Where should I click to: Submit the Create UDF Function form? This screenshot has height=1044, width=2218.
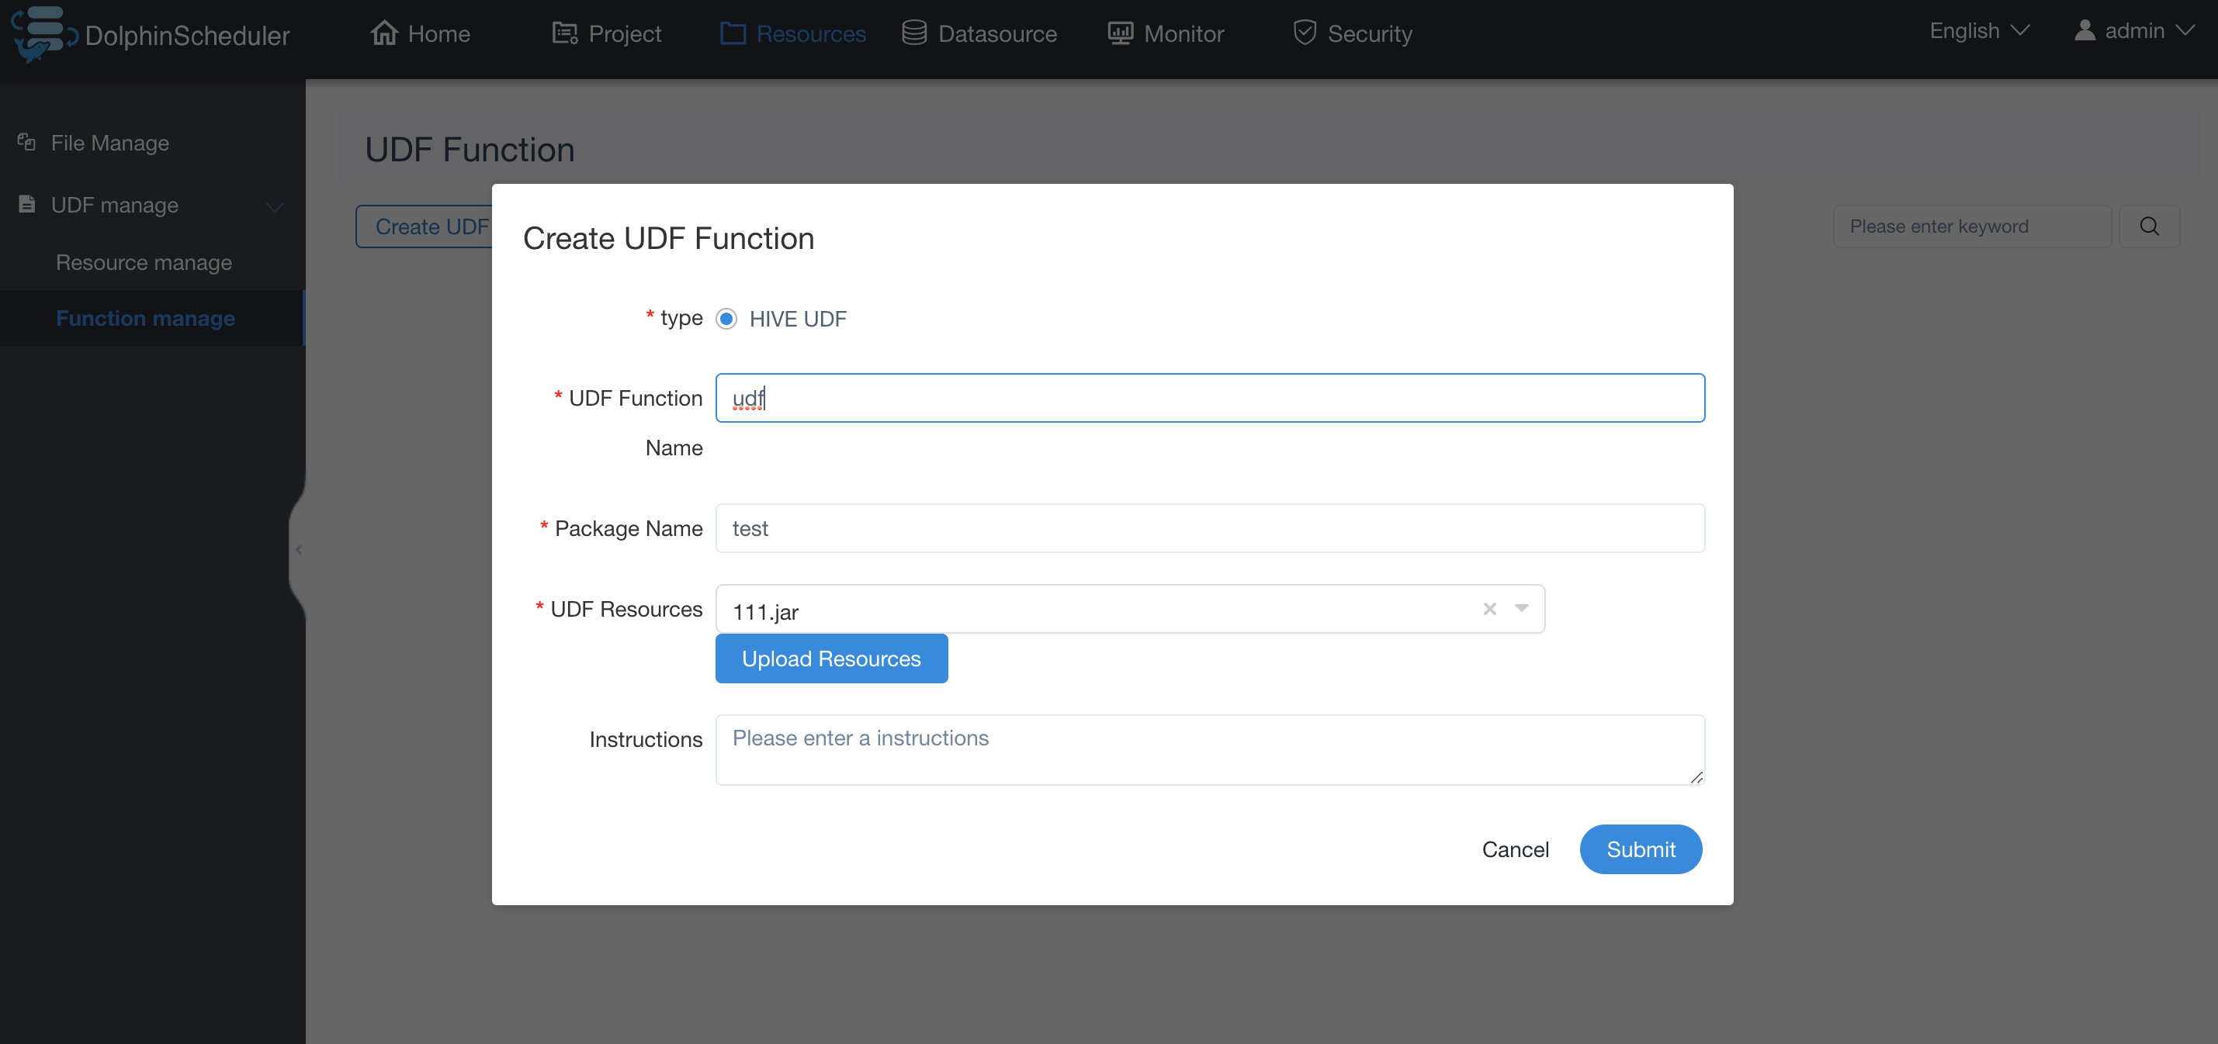[1639, 849]
